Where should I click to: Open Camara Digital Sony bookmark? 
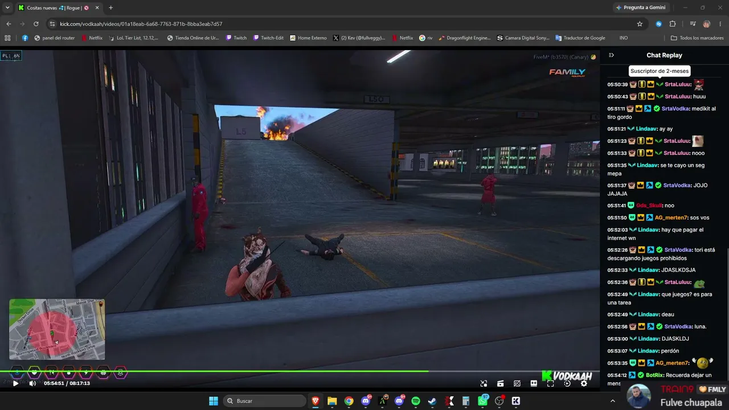(x=523, y=38)
